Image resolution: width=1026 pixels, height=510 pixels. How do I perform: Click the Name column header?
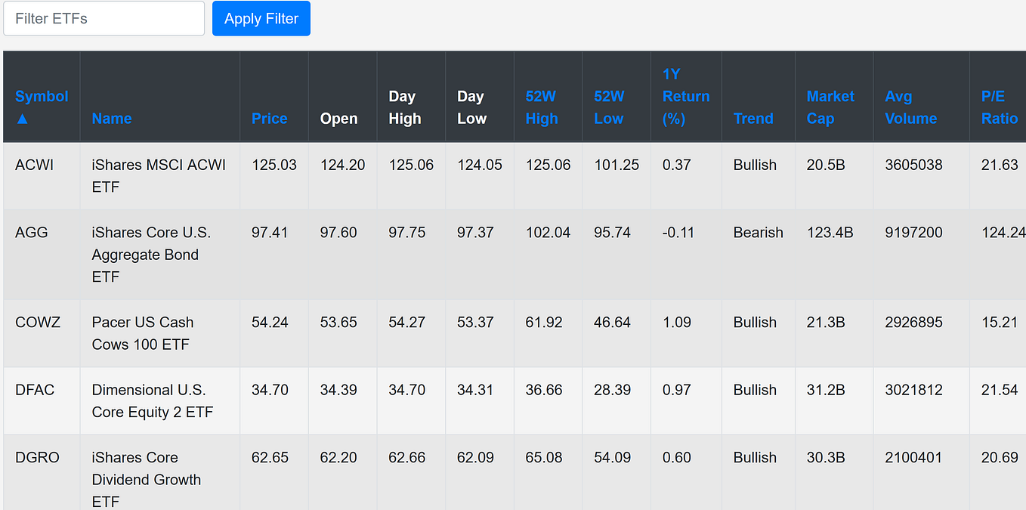[112, 119]
